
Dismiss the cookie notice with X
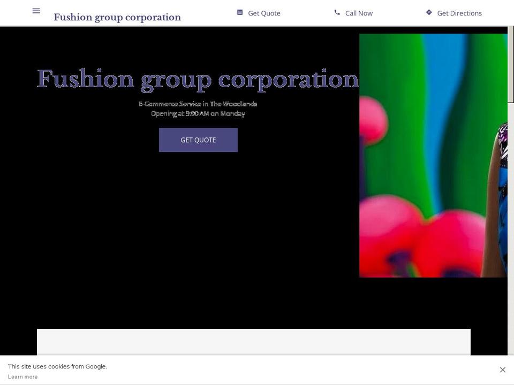[503, 369]
